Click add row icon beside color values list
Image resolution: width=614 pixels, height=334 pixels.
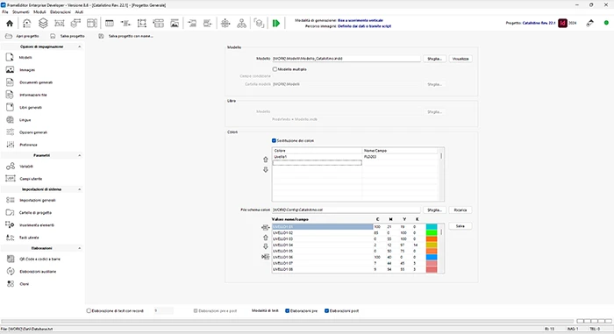click(x=266, y=228)
